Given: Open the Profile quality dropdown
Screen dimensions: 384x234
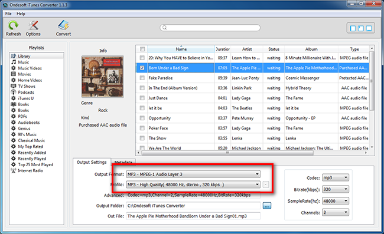Looking at the screenshot, I should [193, 184].
